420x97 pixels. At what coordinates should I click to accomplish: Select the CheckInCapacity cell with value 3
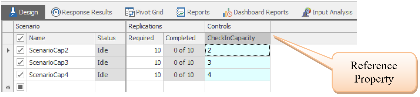237,63
